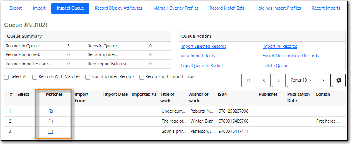Image resolution: width=351 pixels, height=144 pixels.
Task: Click the Select column header
Action: pos(23,94)
